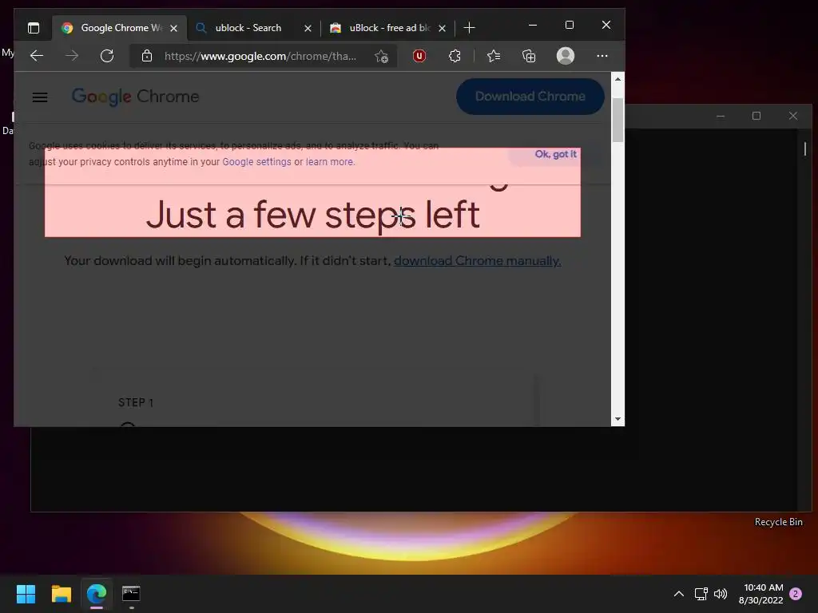This screenshot has height=613, width=818.
Task: Open the notification count badge
Action: [796, 594]
